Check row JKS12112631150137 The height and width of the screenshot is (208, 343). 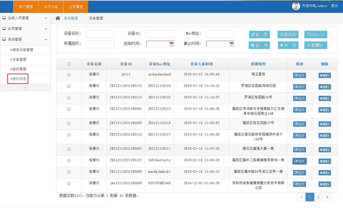tap(69, 160)
